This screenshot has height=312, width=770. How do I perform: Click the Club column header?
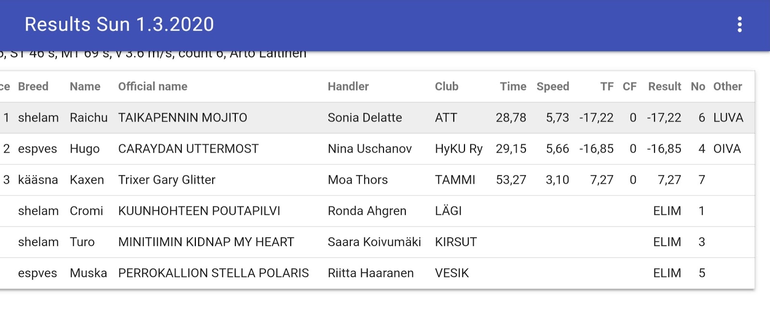447,87
